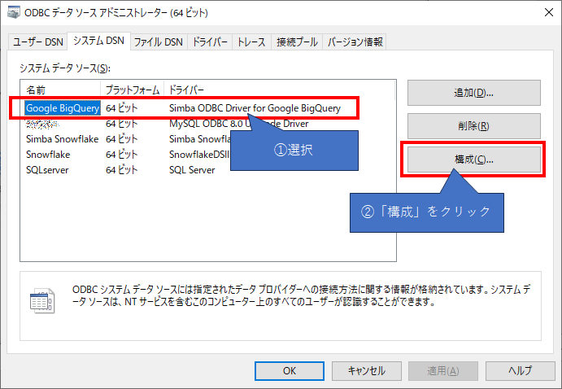Open the トレース tab
Screen dimensions: 562x389
coord(252,42)
